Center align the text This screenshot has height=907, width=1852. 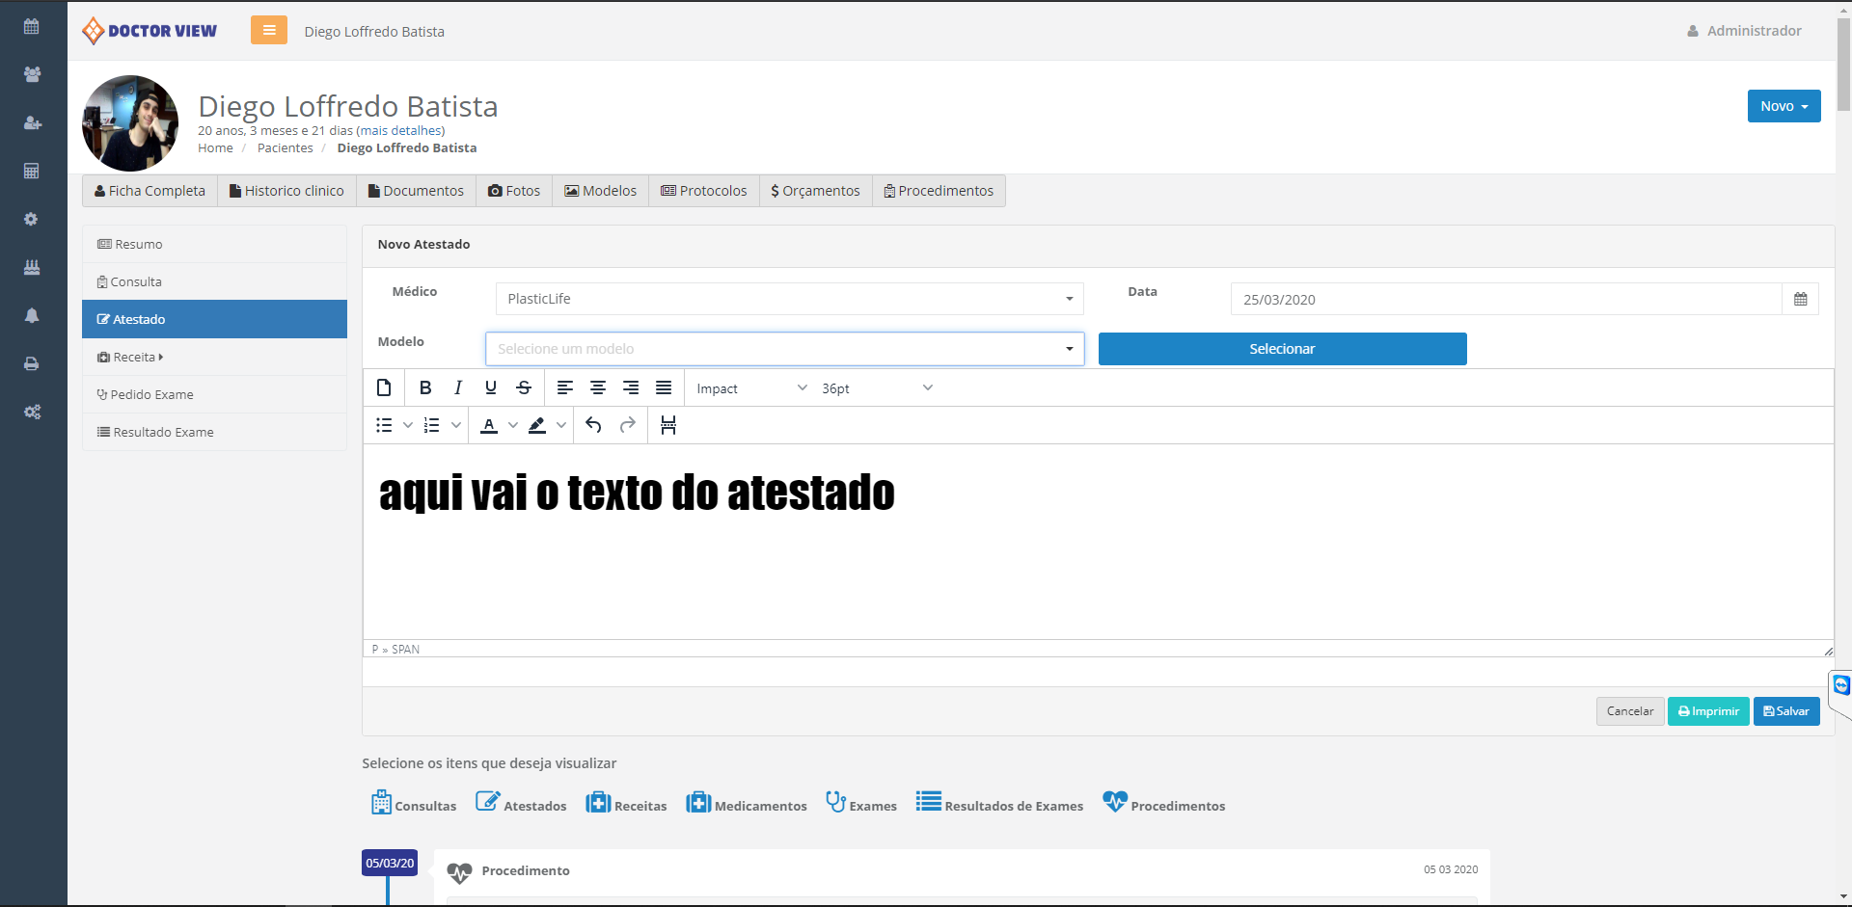[598, 387]
